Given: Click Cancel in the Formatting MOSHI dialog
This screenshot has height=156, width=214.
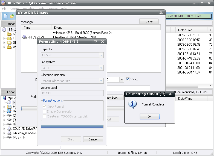Looking at the screenshot, I should pos(93,139).
